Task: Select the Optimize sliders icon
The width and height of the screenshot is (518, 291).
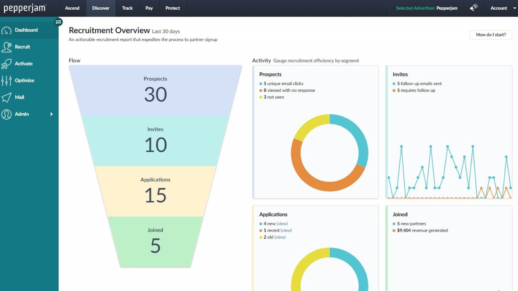Action: tap(7, 80)
